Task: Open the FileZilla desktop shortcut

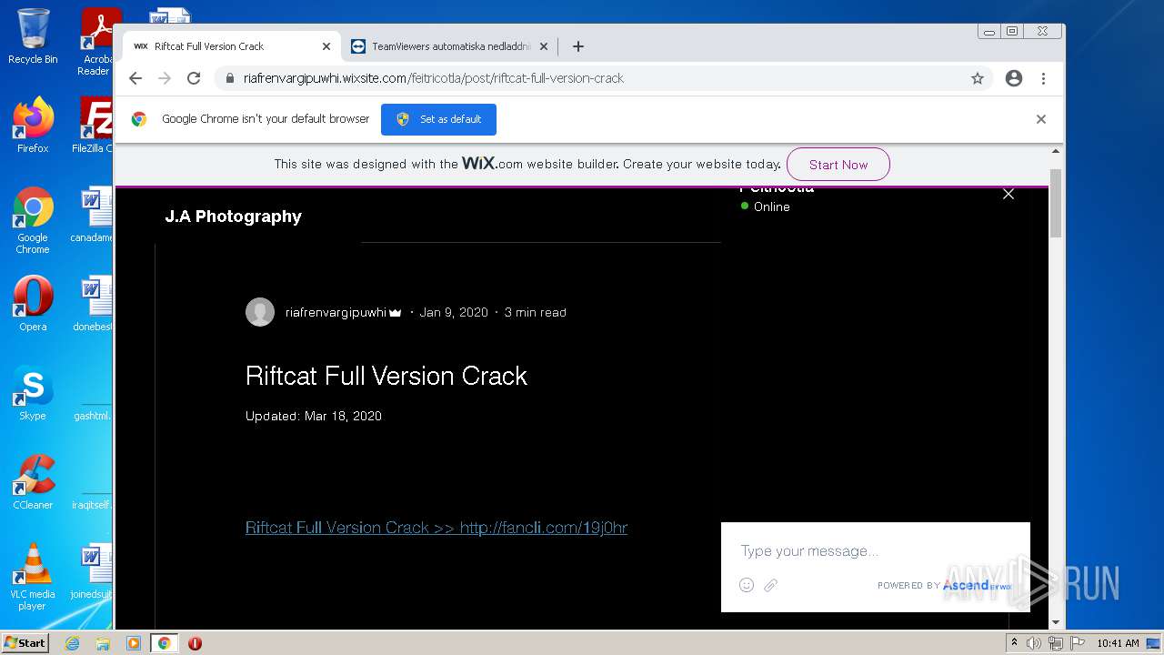Action: pyautogui.click(x=95, y=126)
